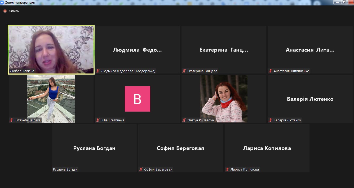Click the Nastya Piksasova name label

click(x=201, y=120)
